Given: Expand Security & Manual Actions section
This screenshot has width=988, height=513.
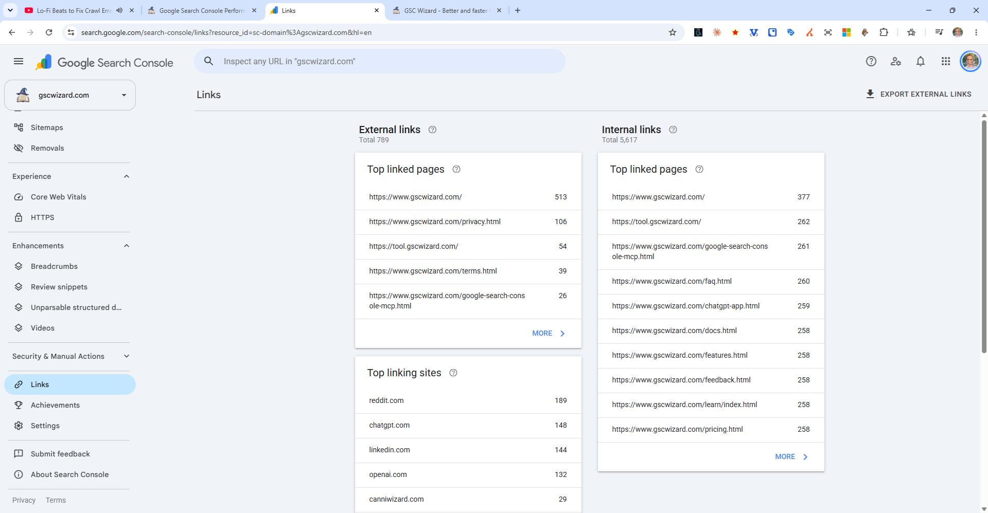Looking at the screenshot, I should click(x=127, y=356).
